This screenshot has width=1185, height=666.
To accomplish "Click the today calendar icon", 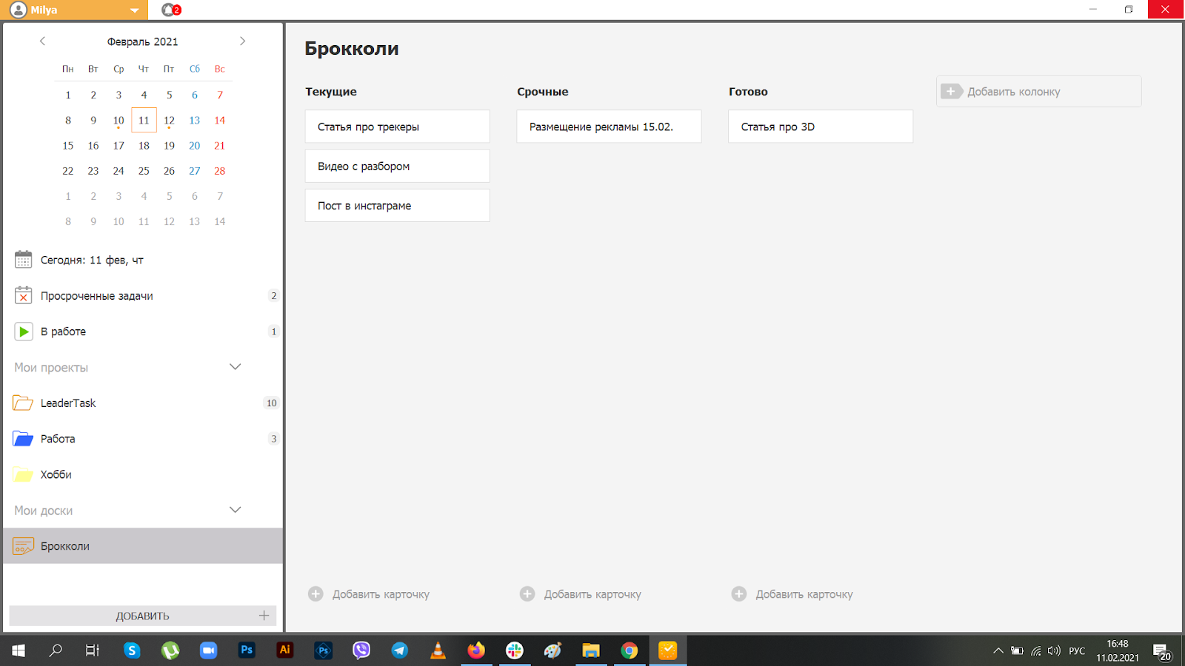I will (x=23, y=260).
